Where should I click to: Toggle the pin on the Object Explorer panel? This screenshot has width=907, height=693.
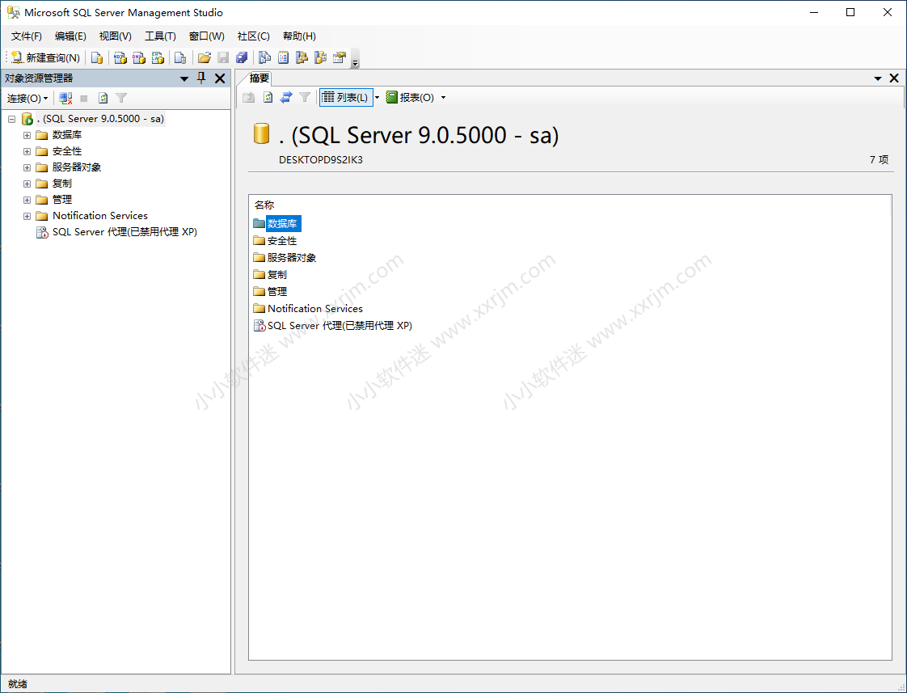point(201,78)
